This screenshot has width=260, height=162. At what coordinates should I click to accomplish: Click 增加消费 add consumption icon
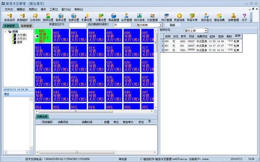(219, 18)
